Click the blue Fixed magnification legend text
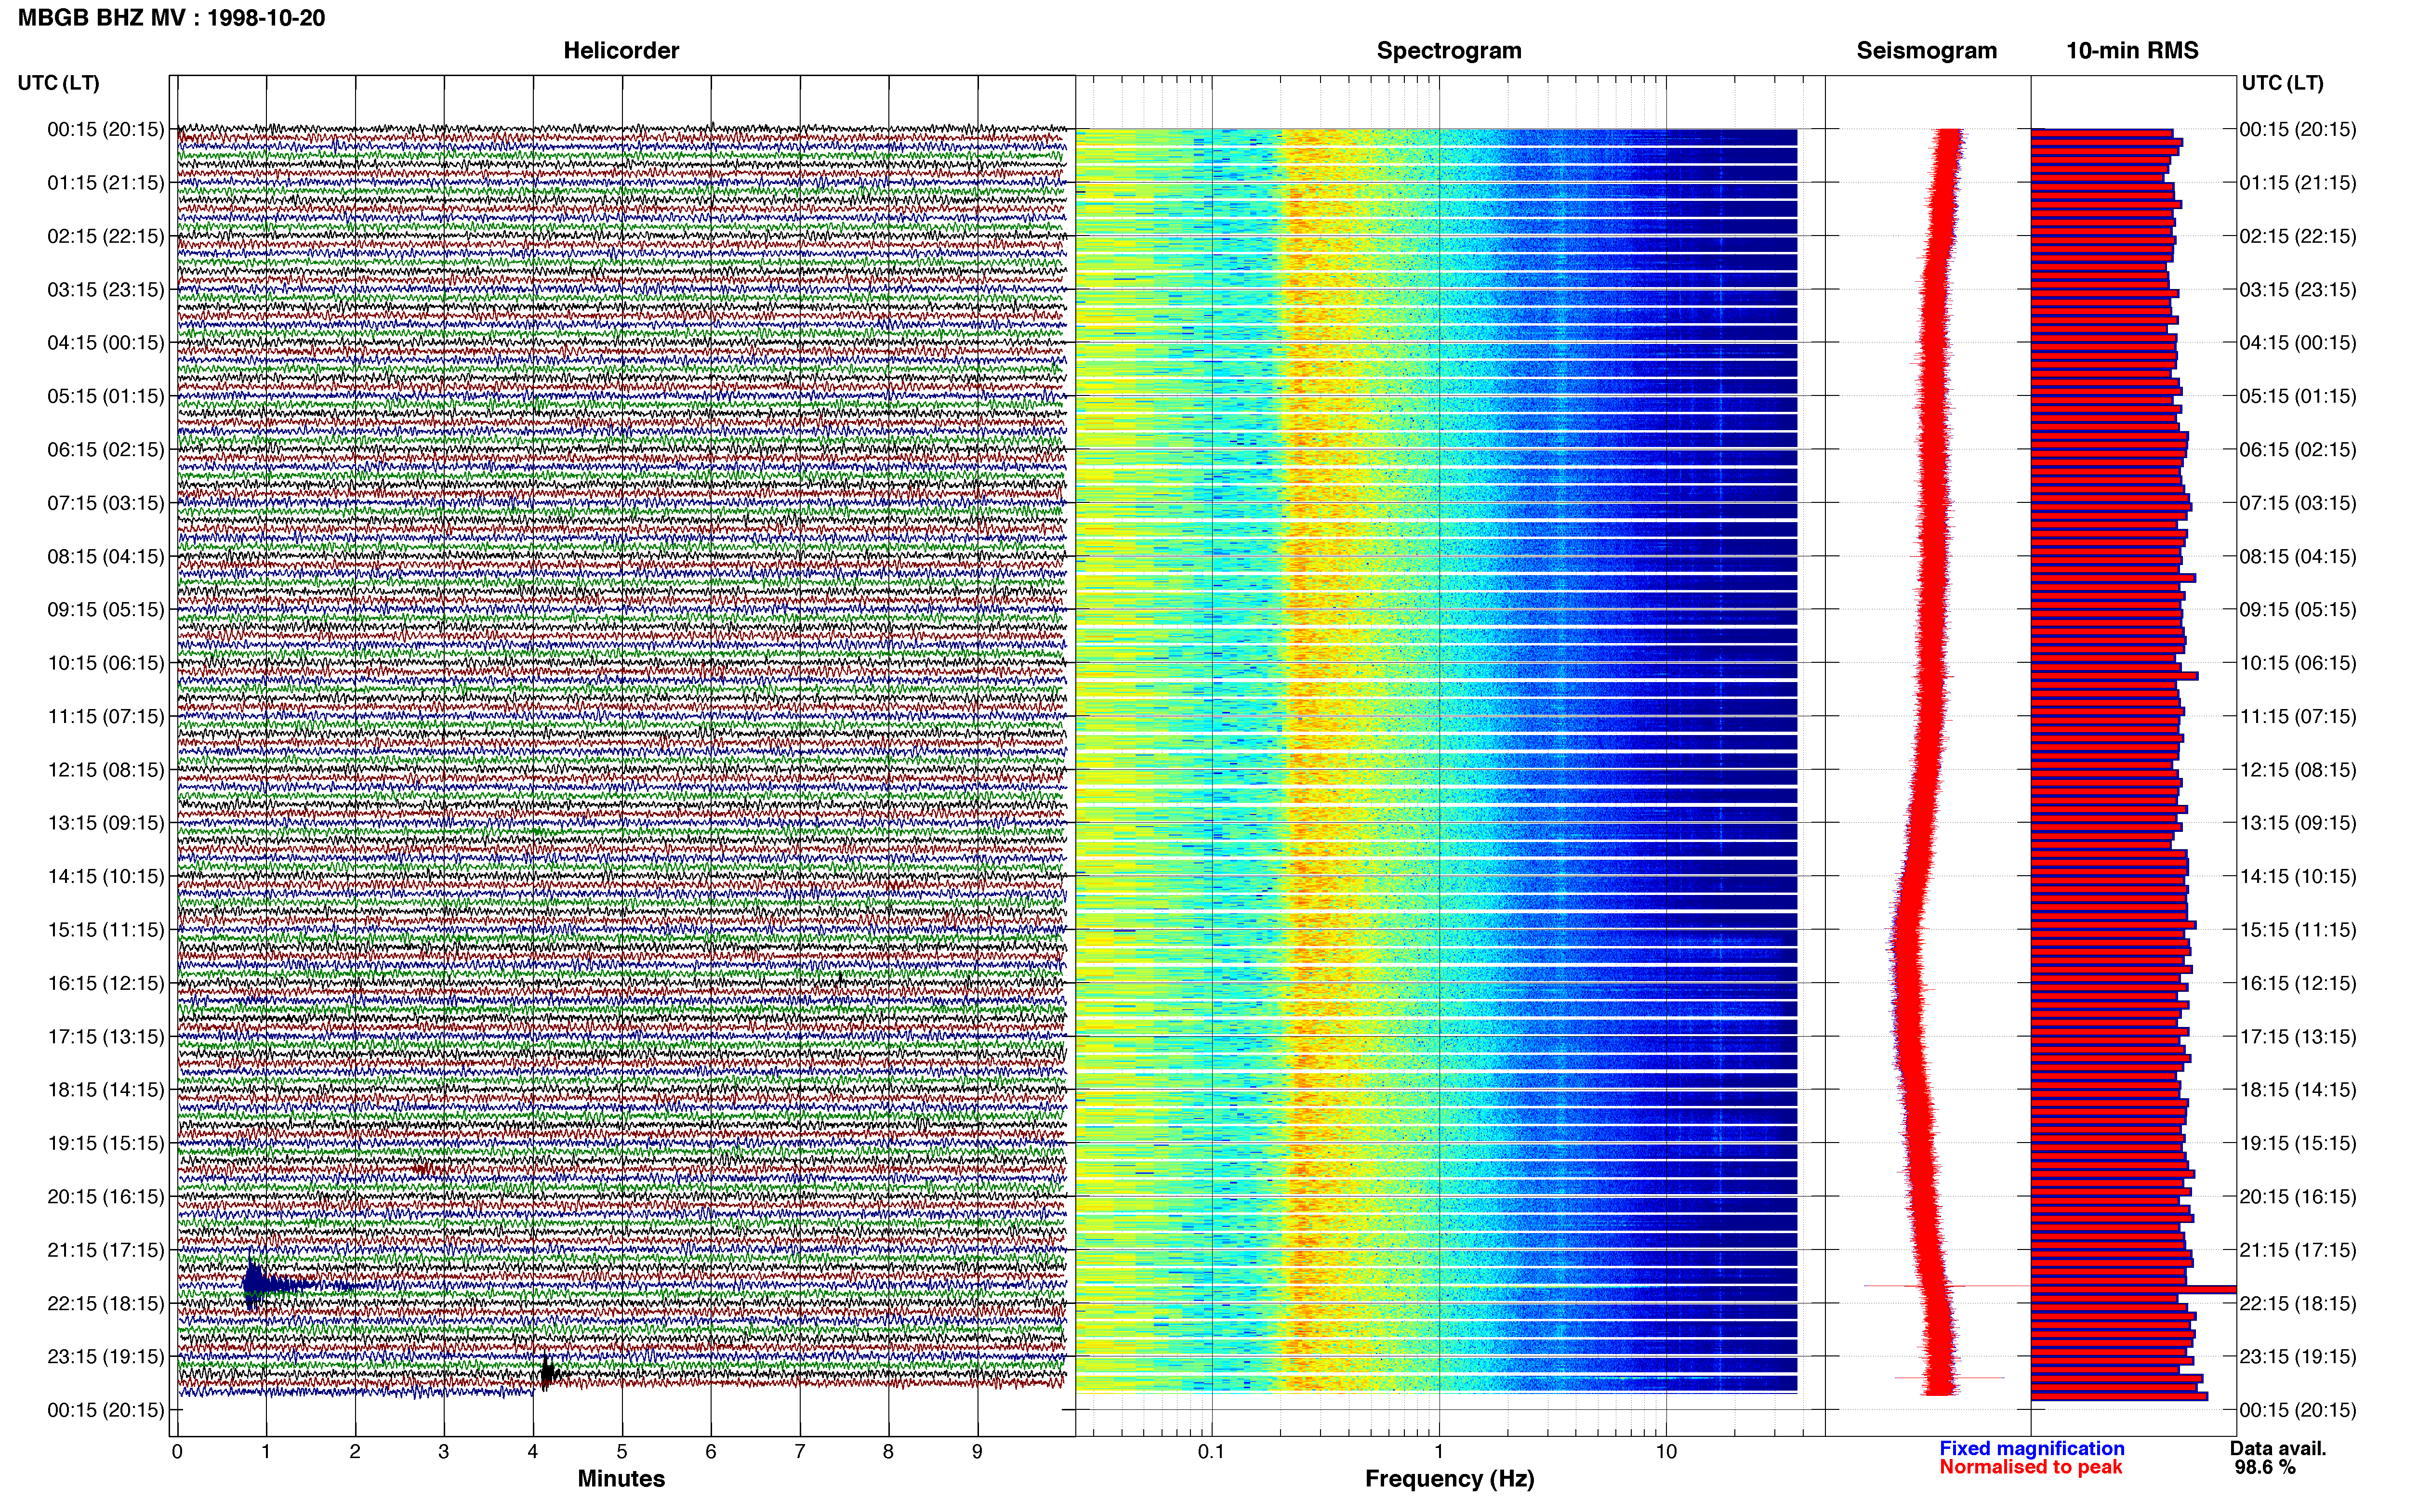This screenshot has width=2418, height=1512. (x=2031, y=1448)
